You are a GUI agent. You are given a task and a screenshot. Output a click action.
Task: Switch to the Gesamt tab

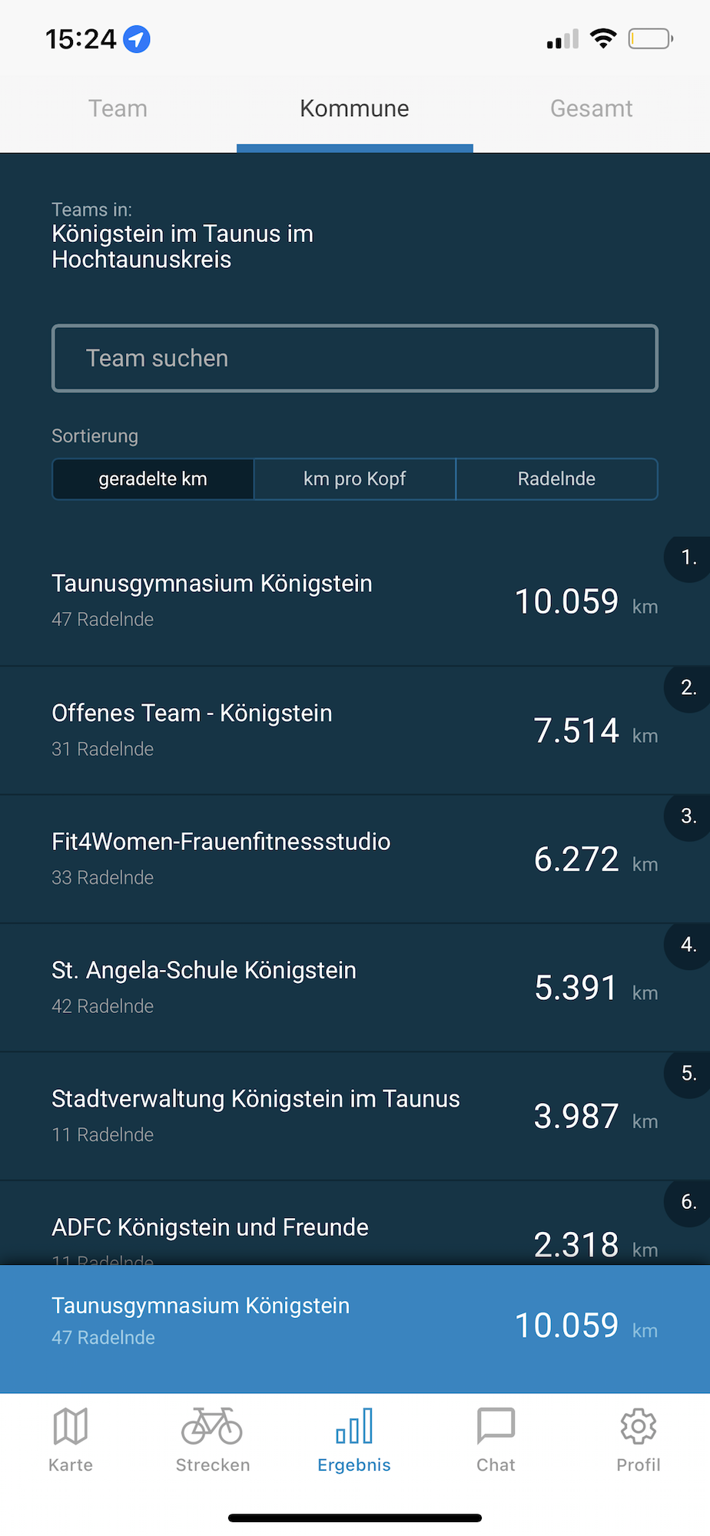click(x=591, y=109)
